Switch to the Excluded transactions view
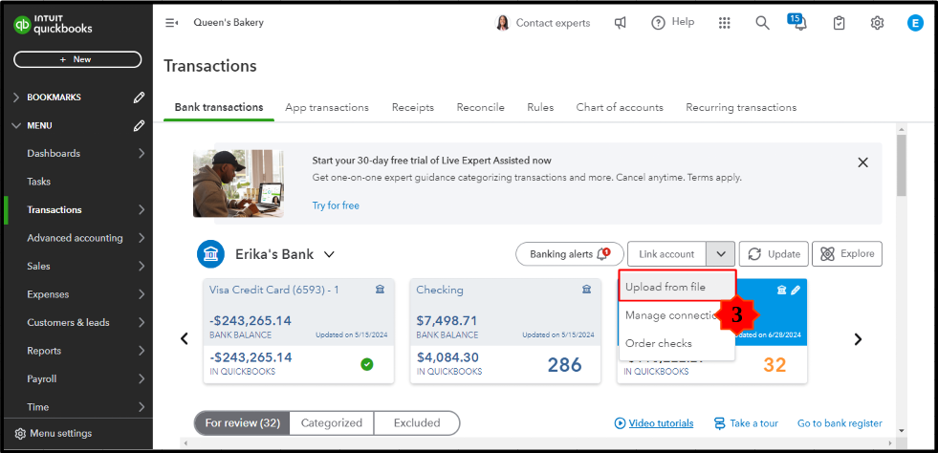Viewport: 938px width, 453px height. (417, 422)
